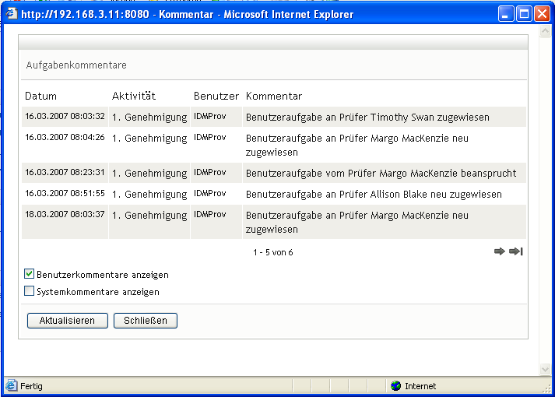
Task: Click the status bar page icon
Action: click(11, 385)
